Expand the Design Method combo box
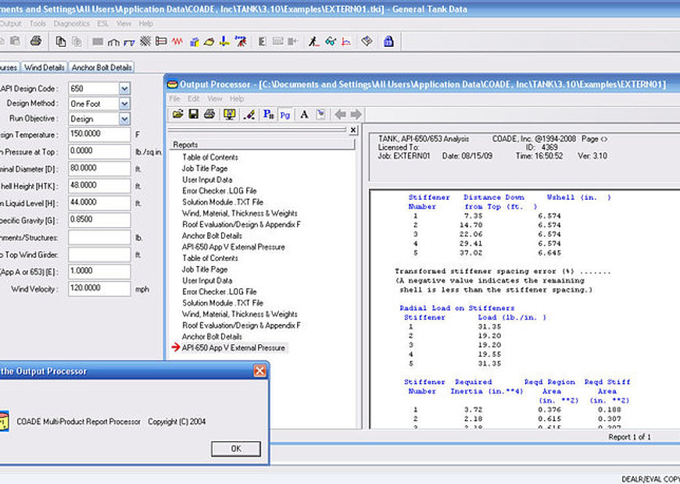 124,103
